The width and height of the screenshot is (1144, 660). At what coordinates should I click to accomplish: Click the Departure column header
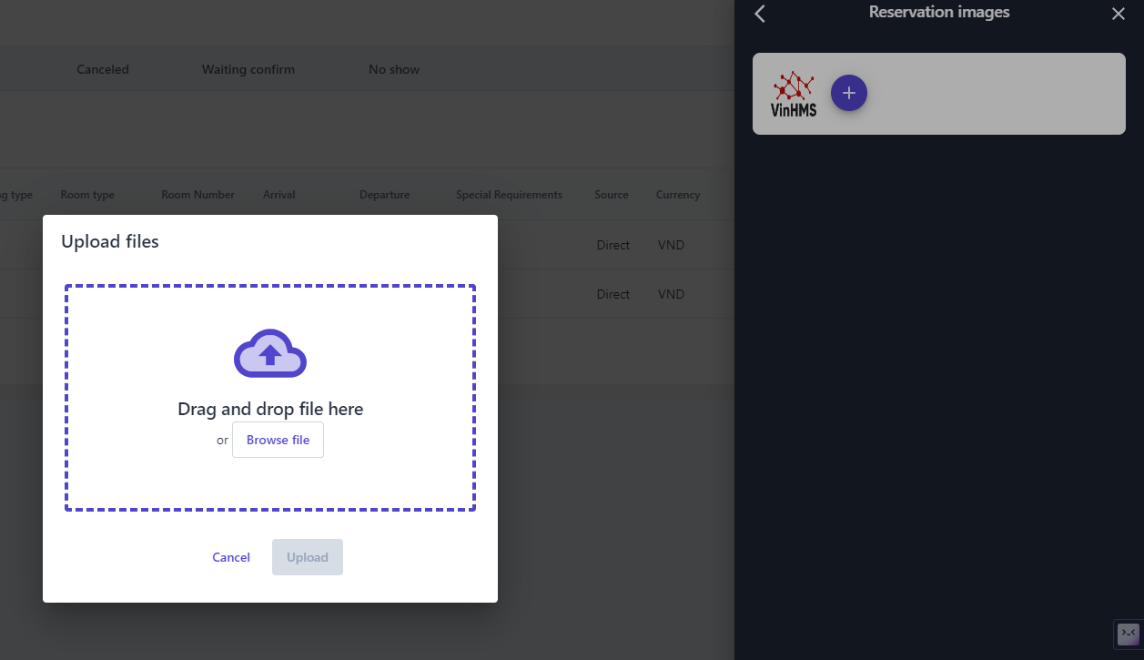coord(384,195)
